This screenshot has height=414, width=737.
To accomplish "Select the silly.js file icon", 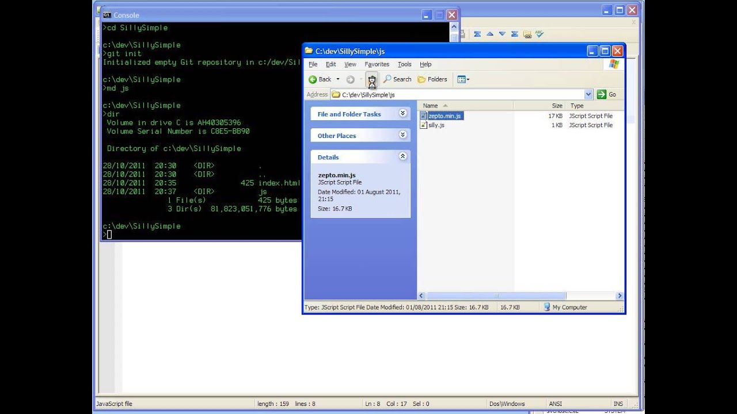I will pos(424,125).
